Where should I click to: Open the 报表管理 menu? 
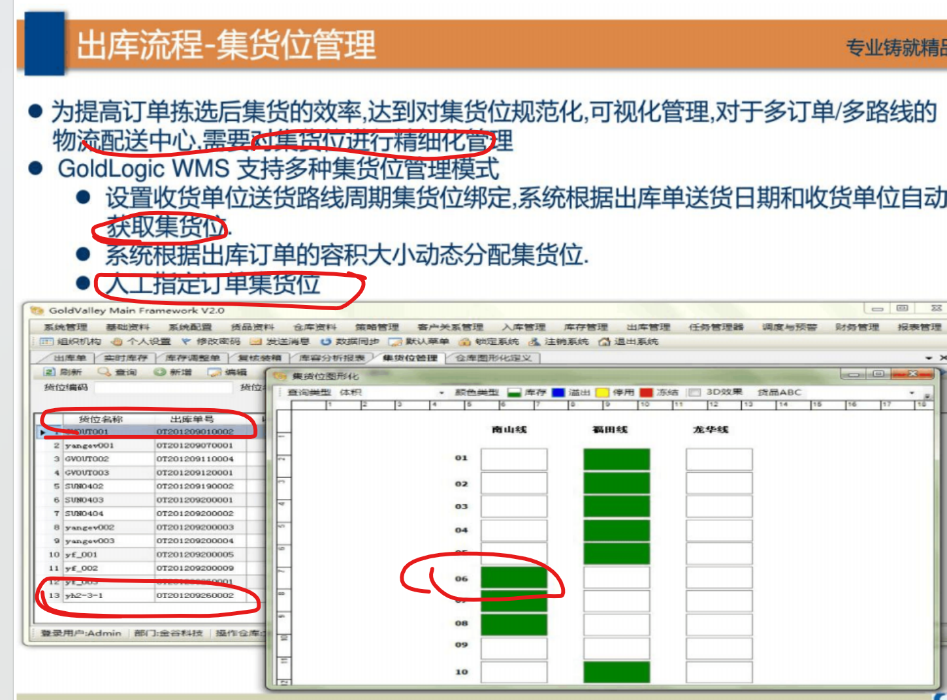[920, 326]
